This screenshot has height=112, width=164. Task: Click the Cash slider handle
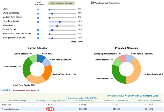coord(49,9)
